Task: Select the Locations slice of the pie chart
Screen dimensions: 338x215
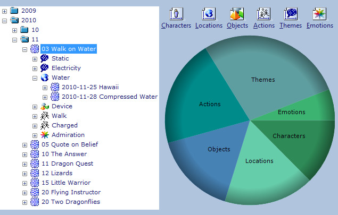Action: point(259,161)
